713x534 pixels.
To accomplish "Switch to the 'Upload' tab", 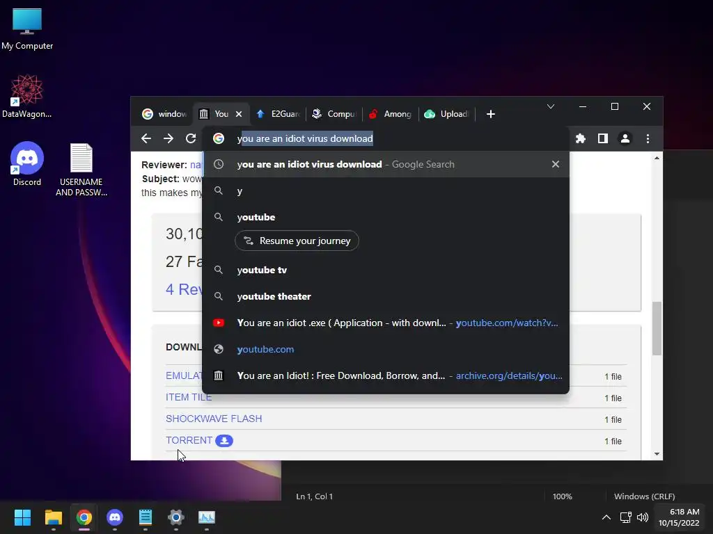I will [446, 114].
